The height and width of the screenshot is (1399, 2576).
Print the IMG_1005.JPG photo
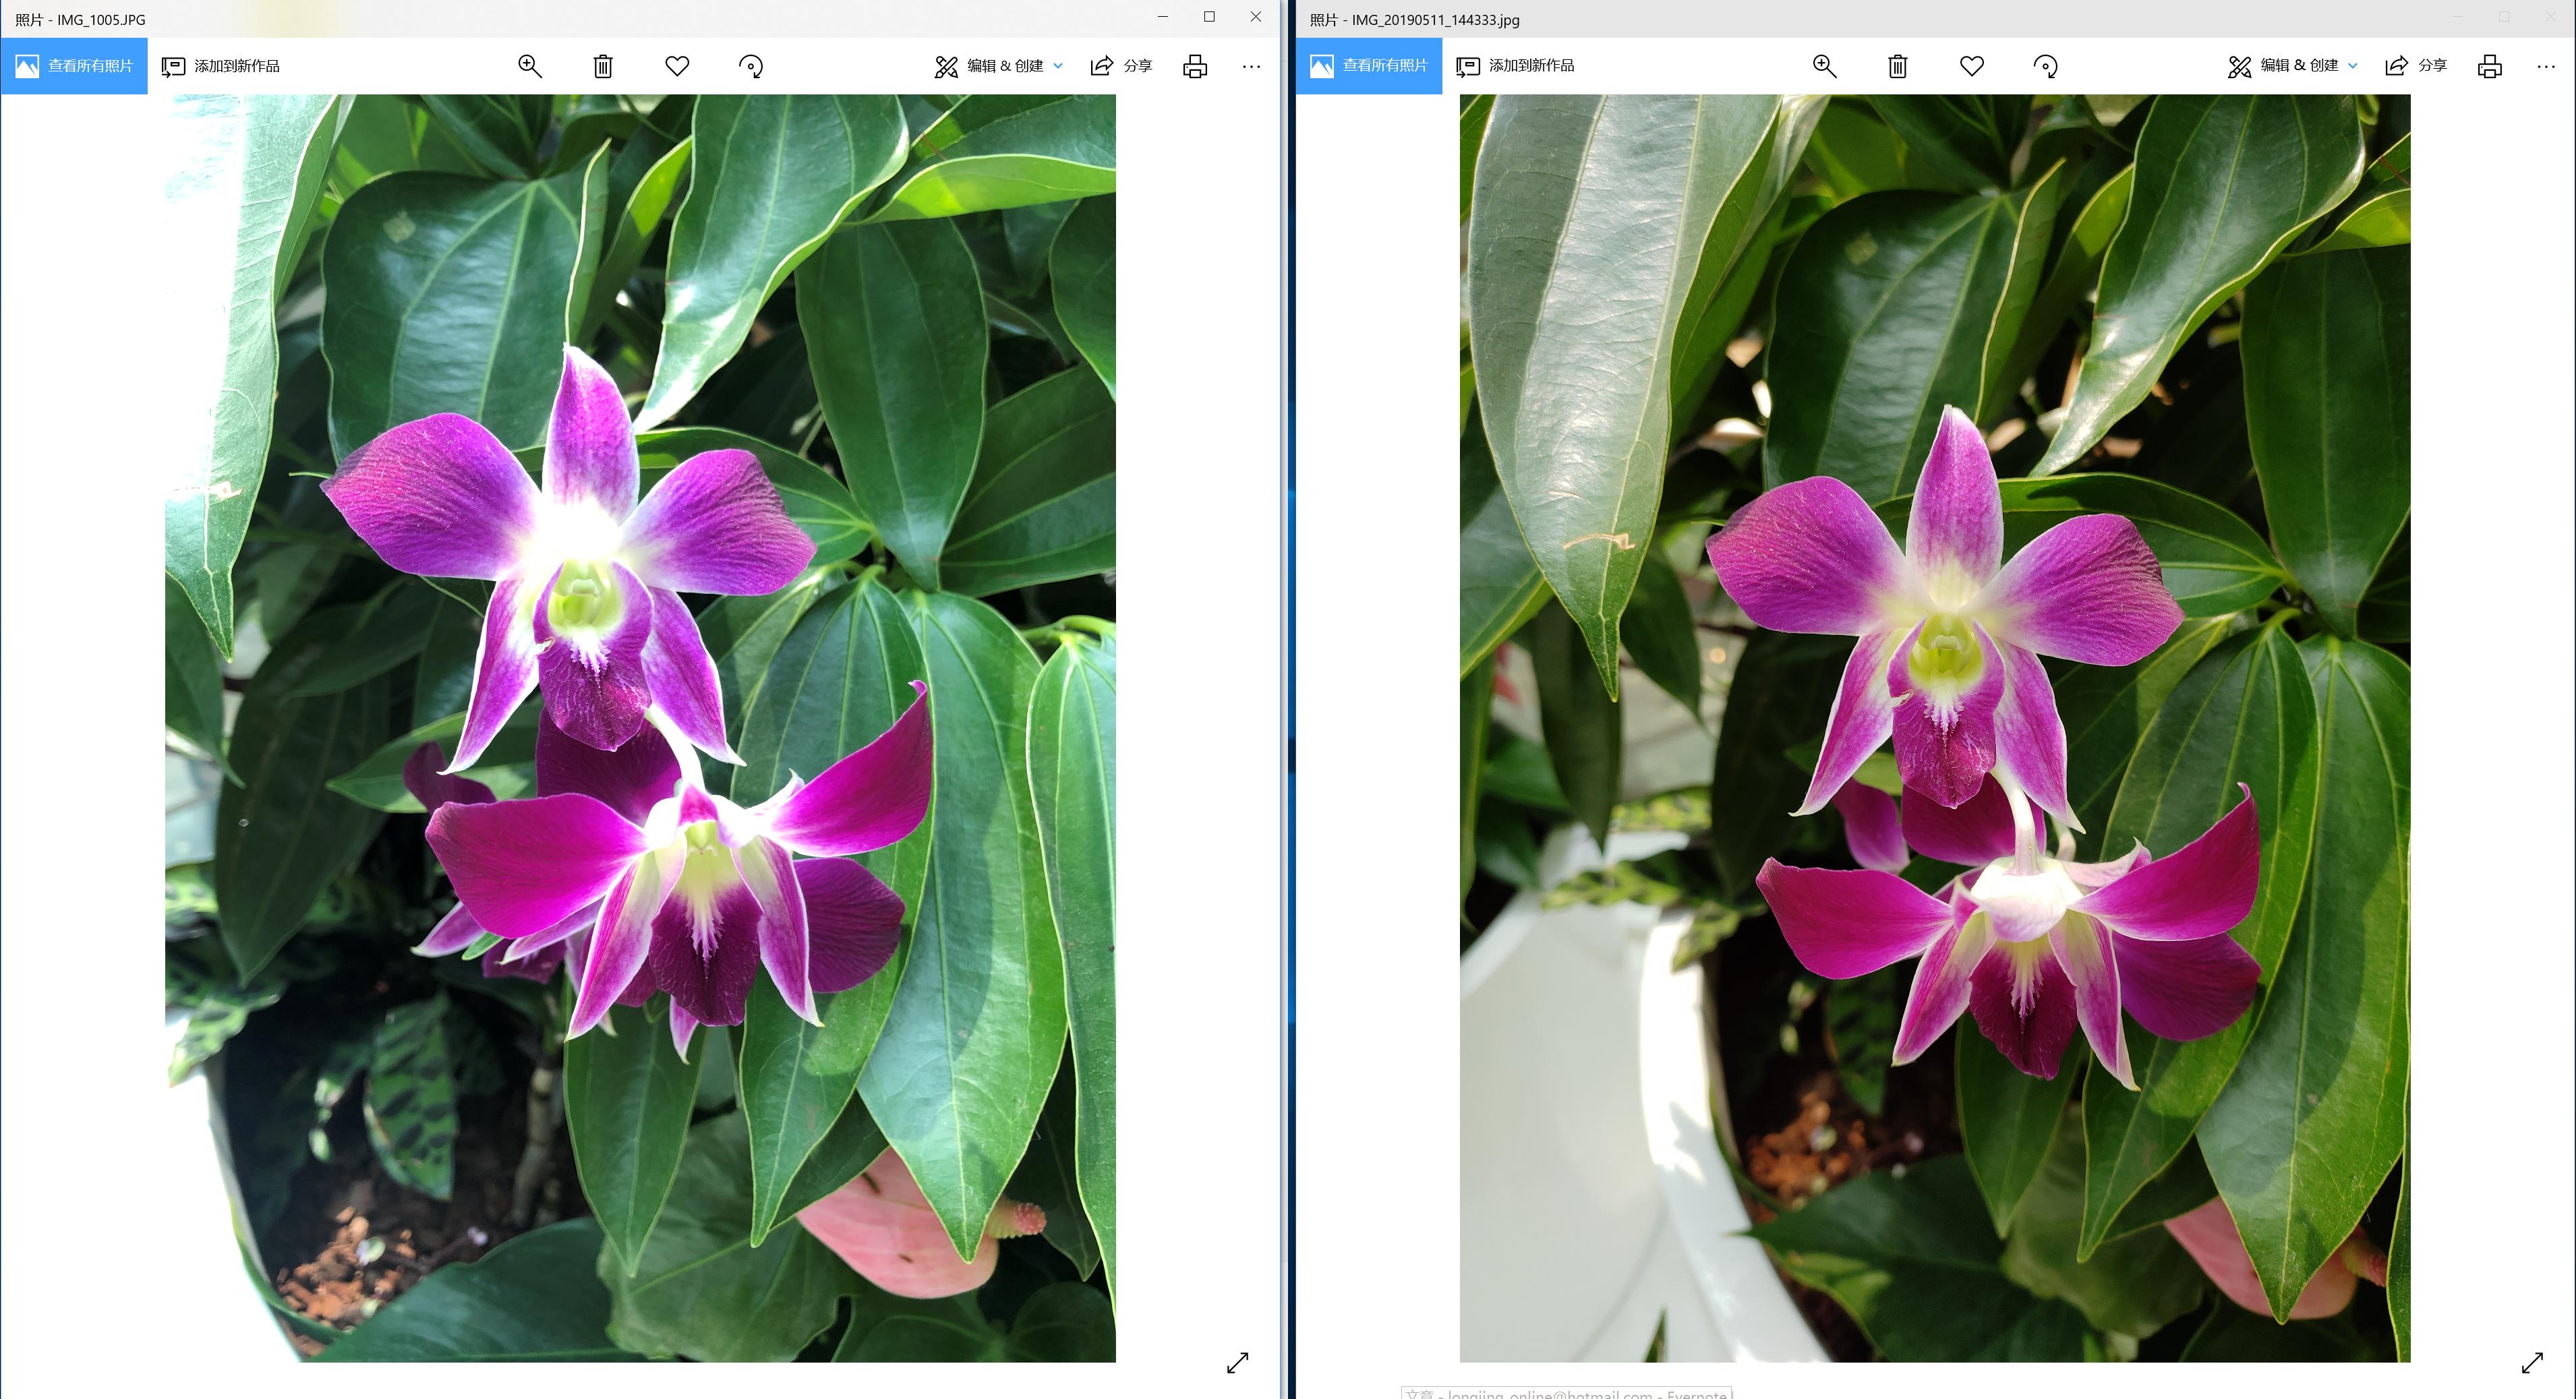(x=1195, y=66)
